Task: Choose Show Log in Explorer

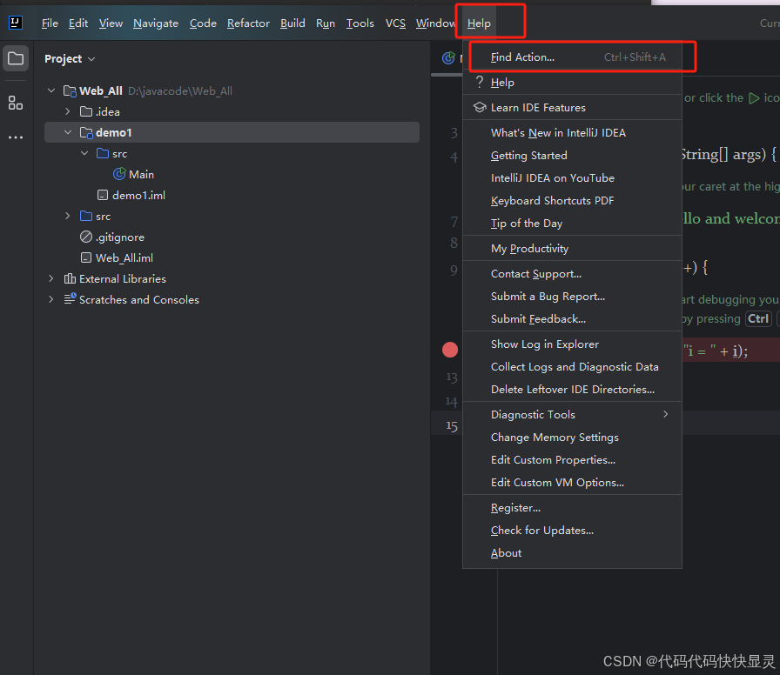Action: tap(572, 344)
